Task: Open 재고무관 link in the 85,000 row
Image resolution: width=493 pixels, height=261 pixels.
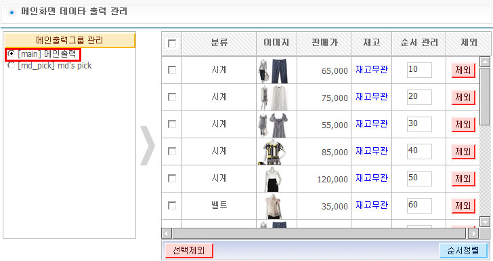Action: [372, 150]
